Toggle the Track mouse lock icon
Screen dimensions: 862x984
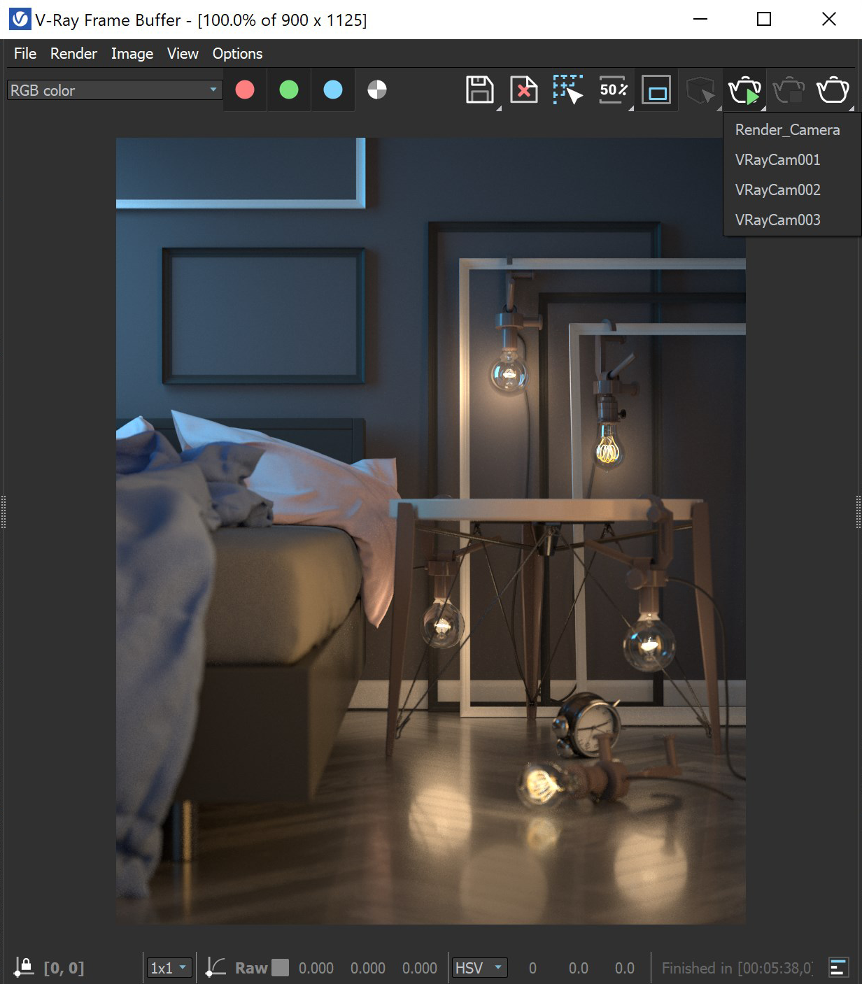pos(24,967)
